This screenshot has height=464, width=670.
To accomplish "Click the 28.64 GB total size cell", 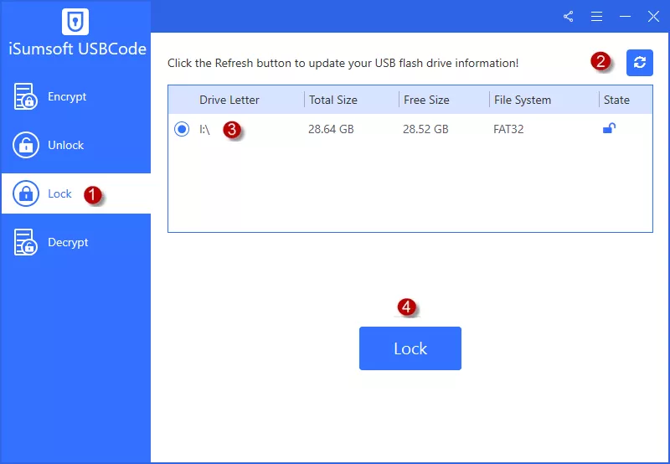I will (x=331, y=129).
